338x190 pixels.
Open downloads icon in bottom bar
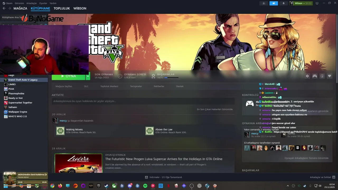tap(147, 177)
